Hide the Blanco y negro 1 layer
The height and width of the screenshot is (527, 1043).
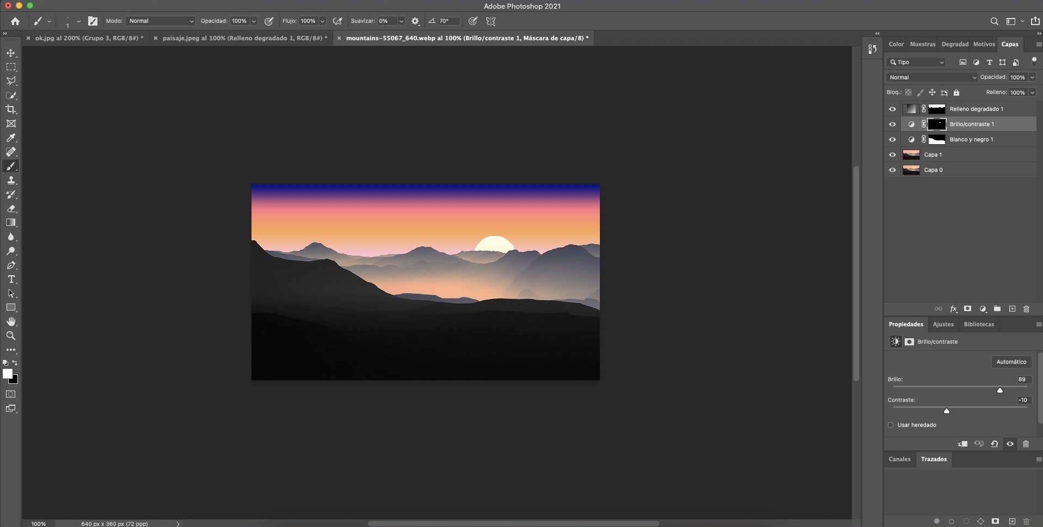[892, 139]
